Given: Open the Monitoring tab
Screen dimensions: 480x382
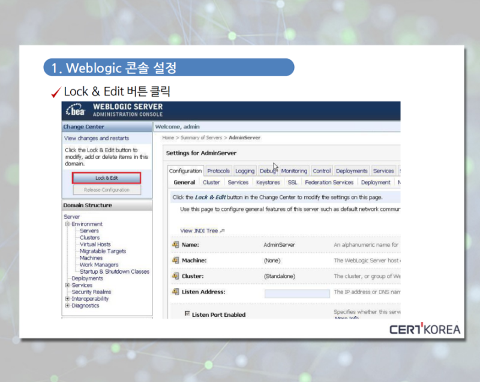Looking at the screenshot, I should pyautogui.click(x=294, y=171).
